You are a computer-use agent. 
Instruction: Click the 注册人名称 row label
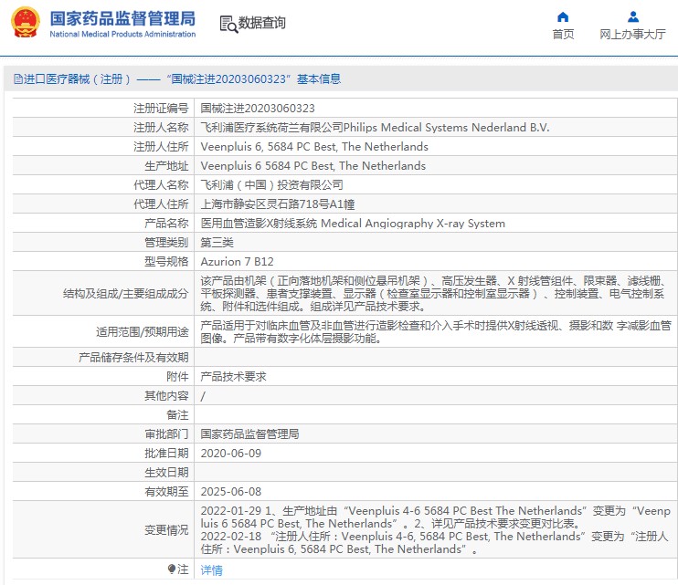161,128
